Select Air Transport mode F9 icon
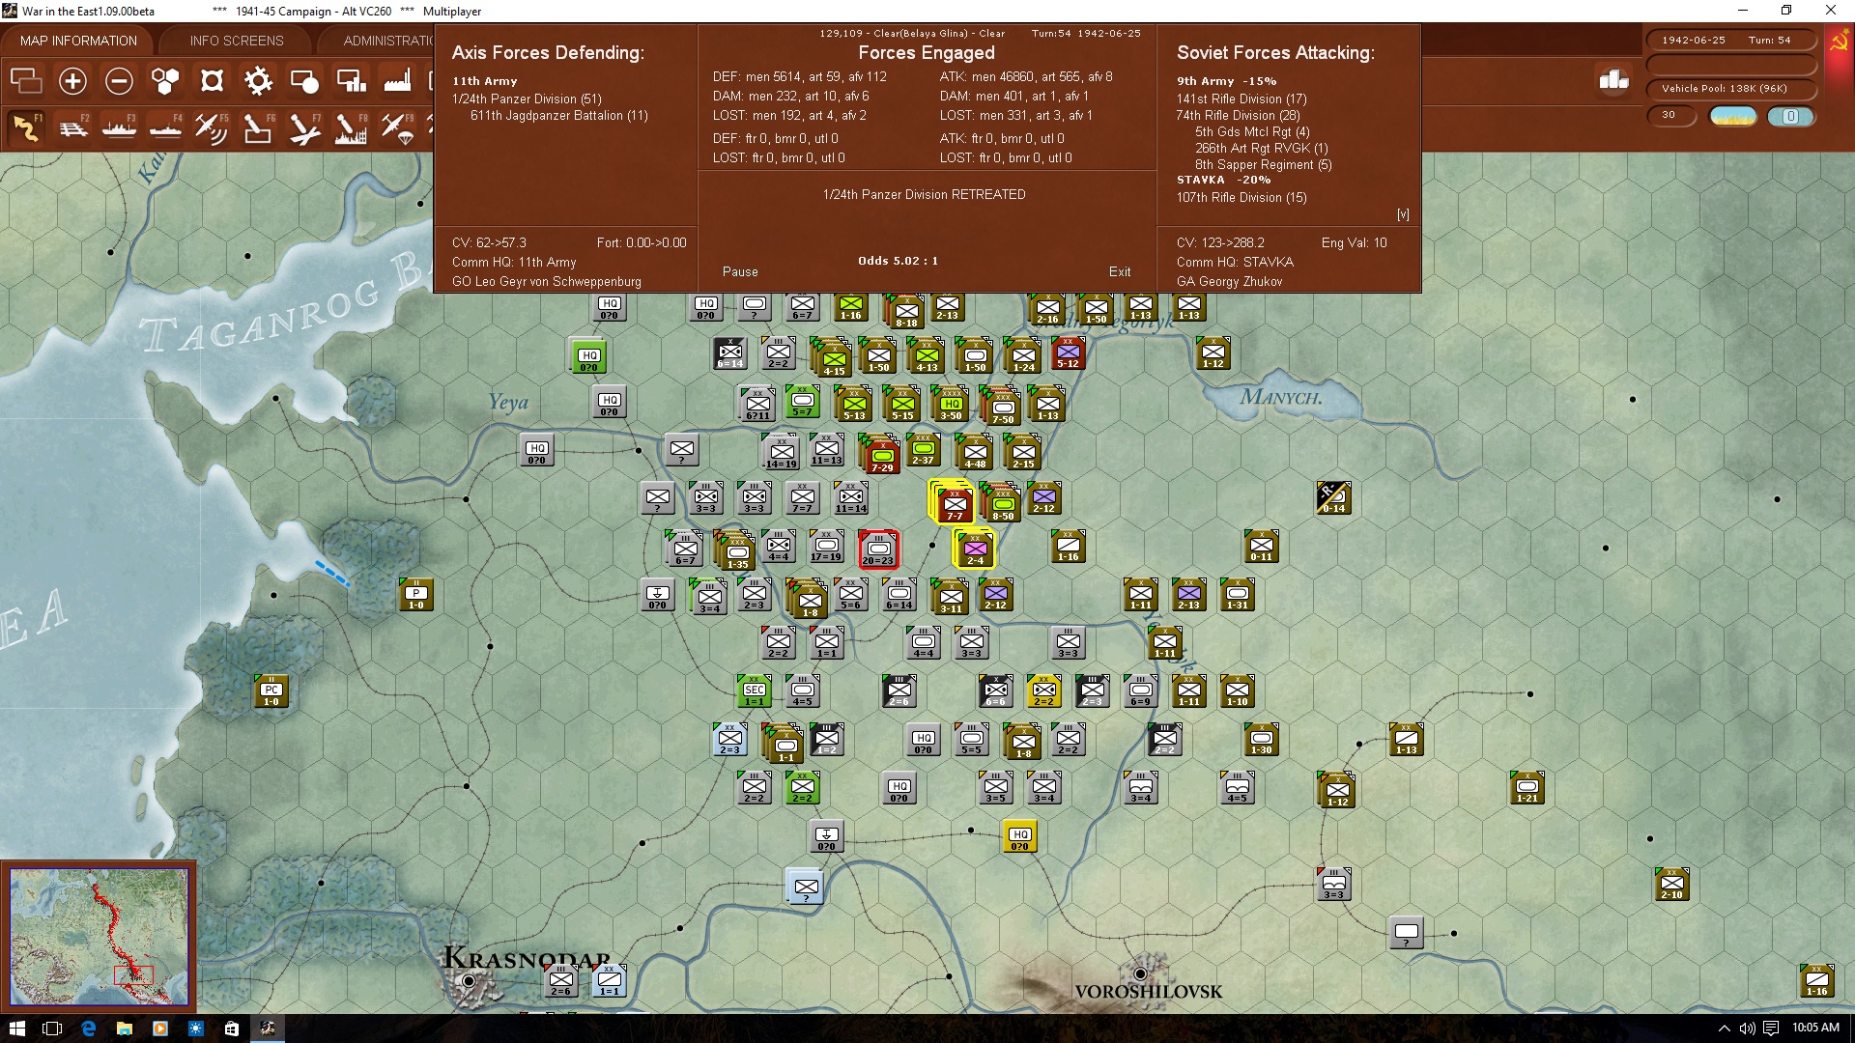Image resolution: width=1855 pixels, height=1043 pixels. pyautogui.click(x=397, y=128)
